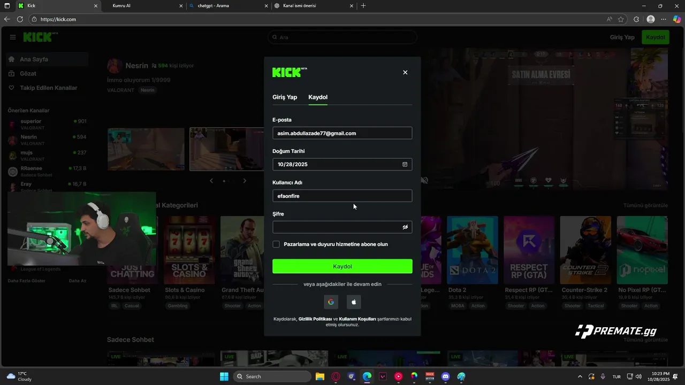Open the mujs channel in sidebar

click(47, 156)
